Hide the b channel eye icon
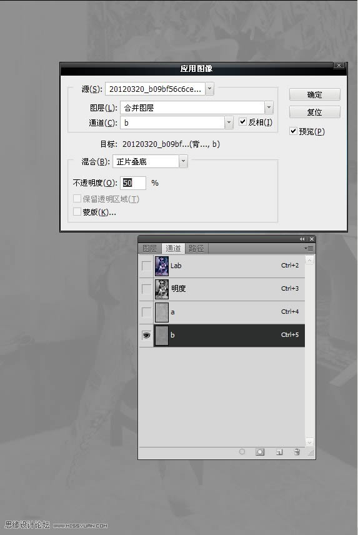The width and height of the screenshot is (358, 535). click(x=146, y=336)
